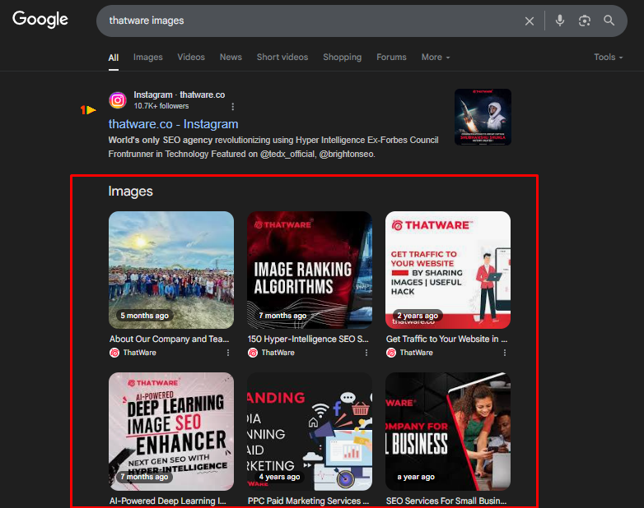
Task: Open Get Traffic to Your Website in ... title
Action: pos(446,339)
